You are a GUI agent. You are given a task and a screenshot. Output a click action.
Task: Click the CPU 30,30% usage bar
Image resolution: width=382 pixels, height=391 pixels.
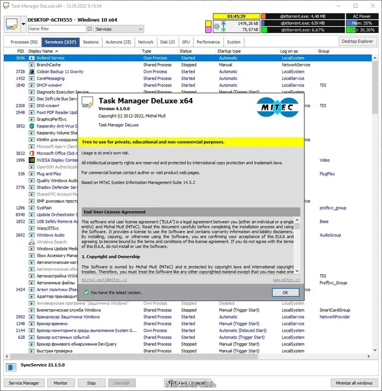coord(361,30)
